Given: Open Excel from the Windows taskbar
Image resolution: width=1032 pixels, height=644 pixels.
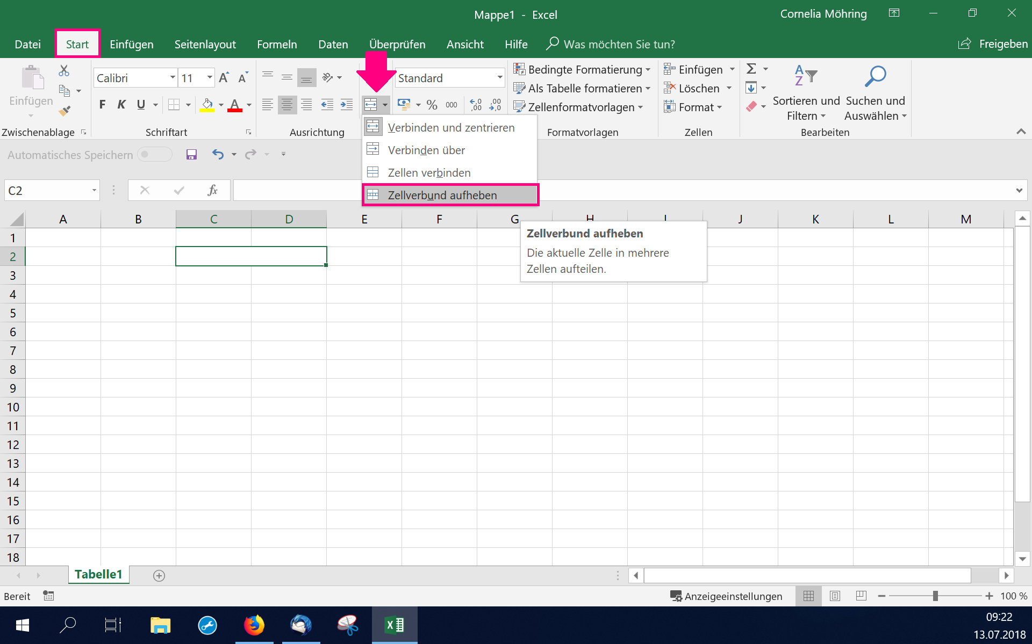Looking at the screenshot, I should pyautogui.click(x=395, y=625).
